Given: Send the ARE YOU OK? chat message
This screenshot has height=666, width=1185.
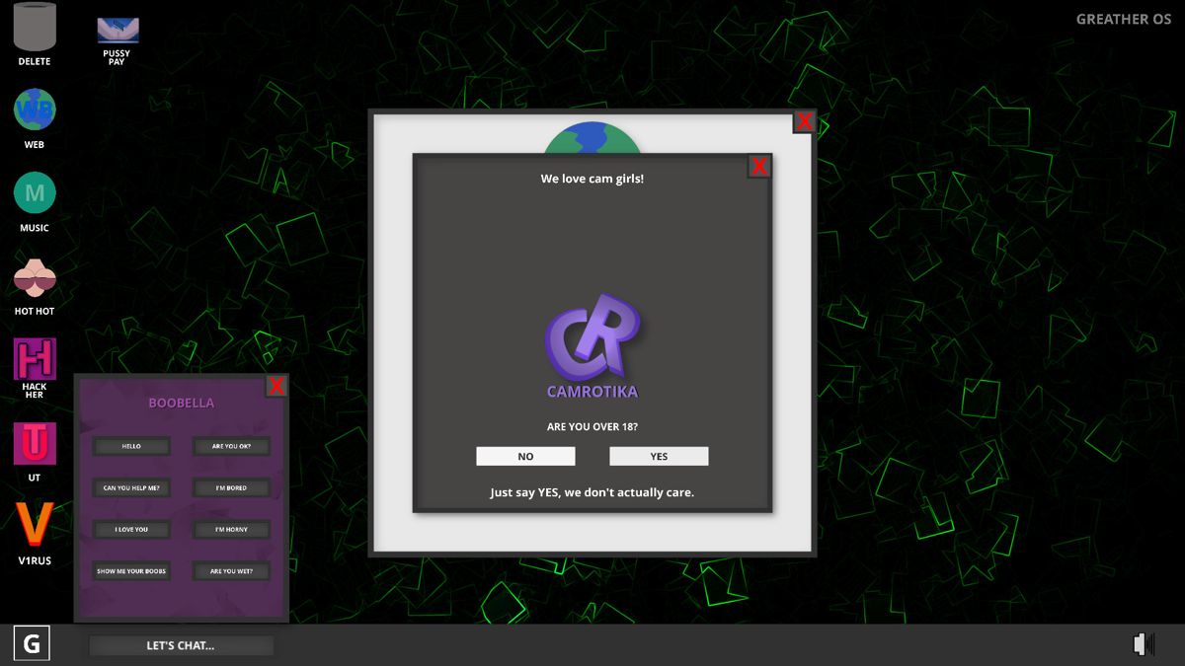Looking at the screenshot, I should pos(231,446).
